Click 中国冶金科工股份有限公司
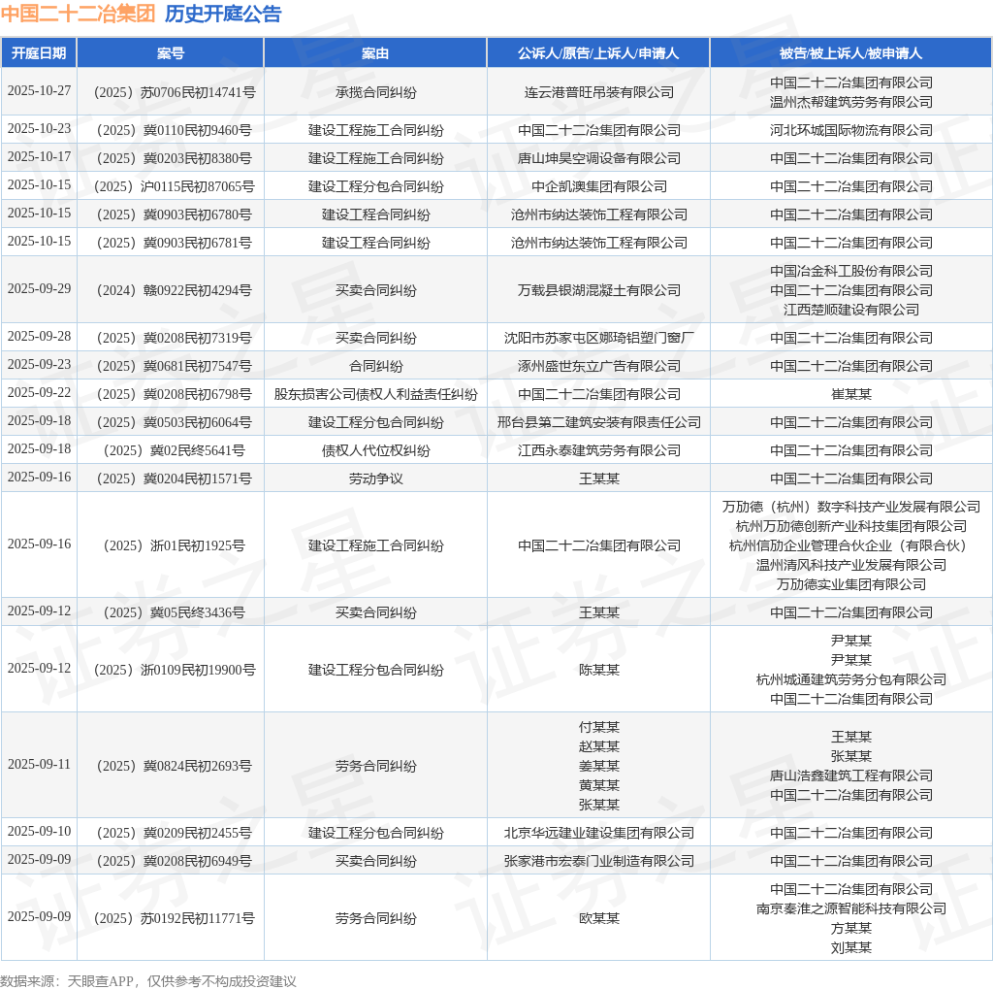 pyautogui.click(x=851, y=271)
